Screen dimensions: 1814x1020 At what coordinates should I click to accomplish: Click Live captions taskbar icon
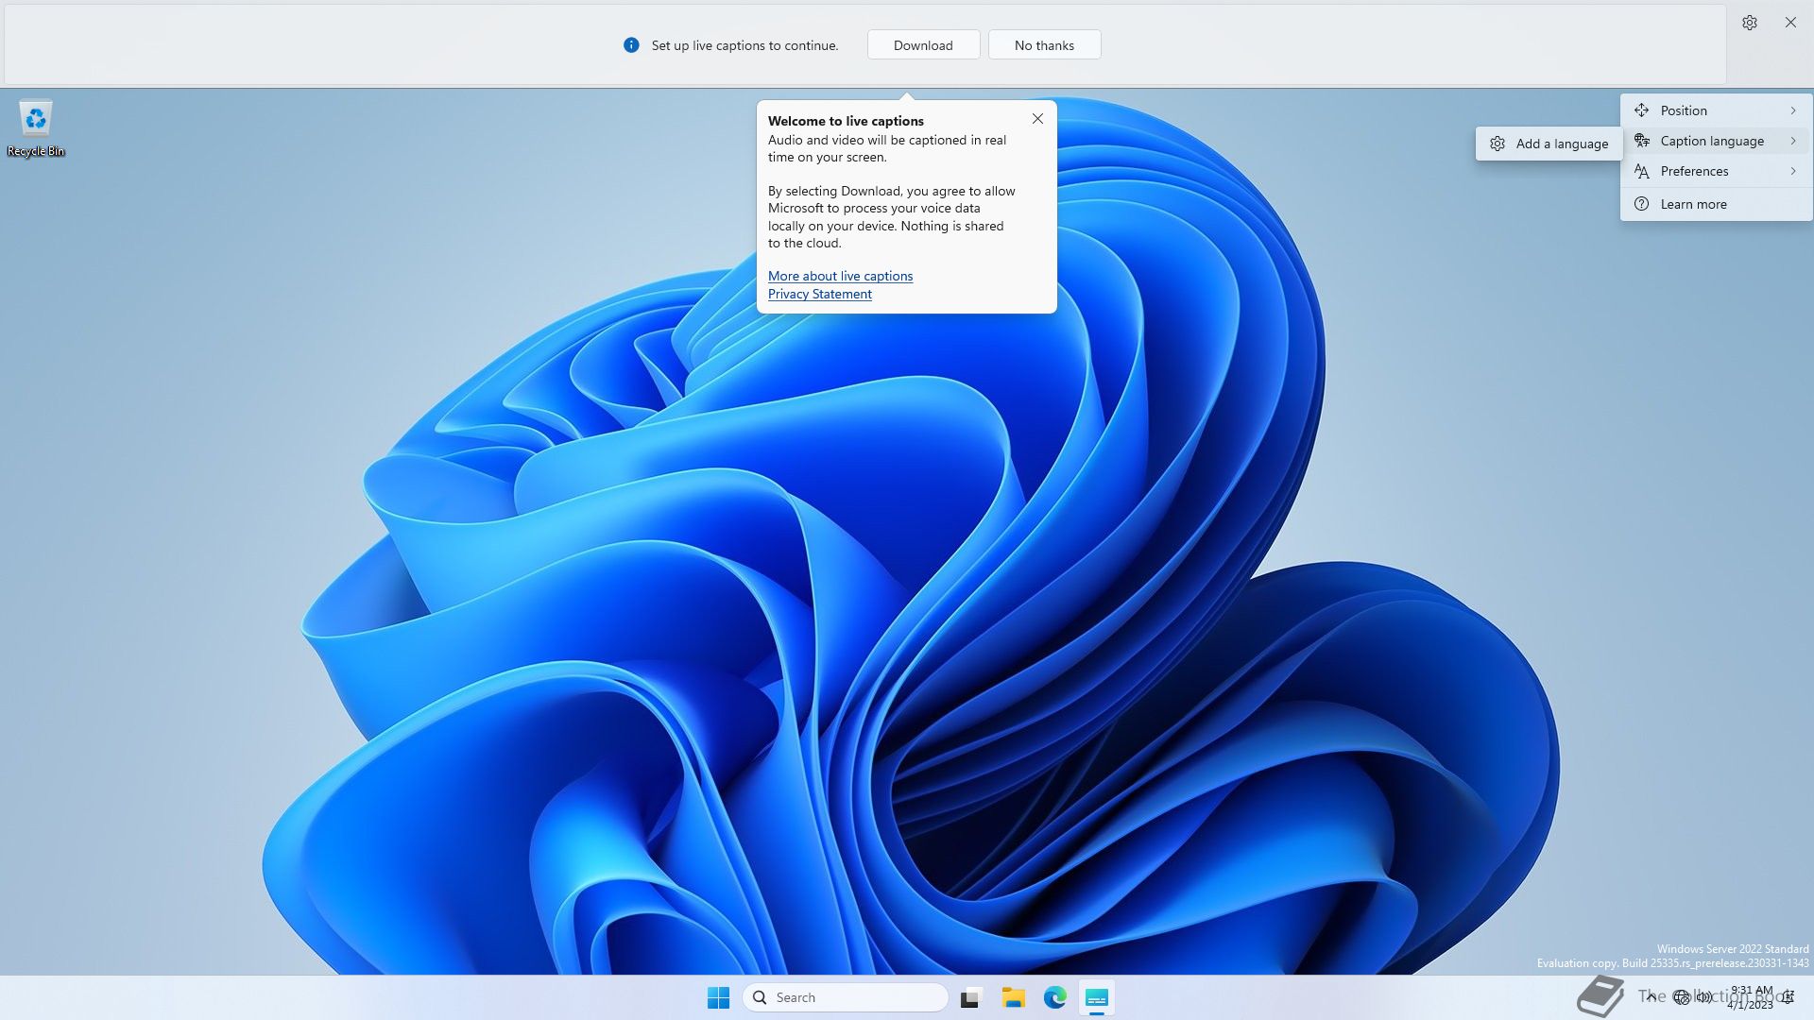click(x=1096, y=997)
